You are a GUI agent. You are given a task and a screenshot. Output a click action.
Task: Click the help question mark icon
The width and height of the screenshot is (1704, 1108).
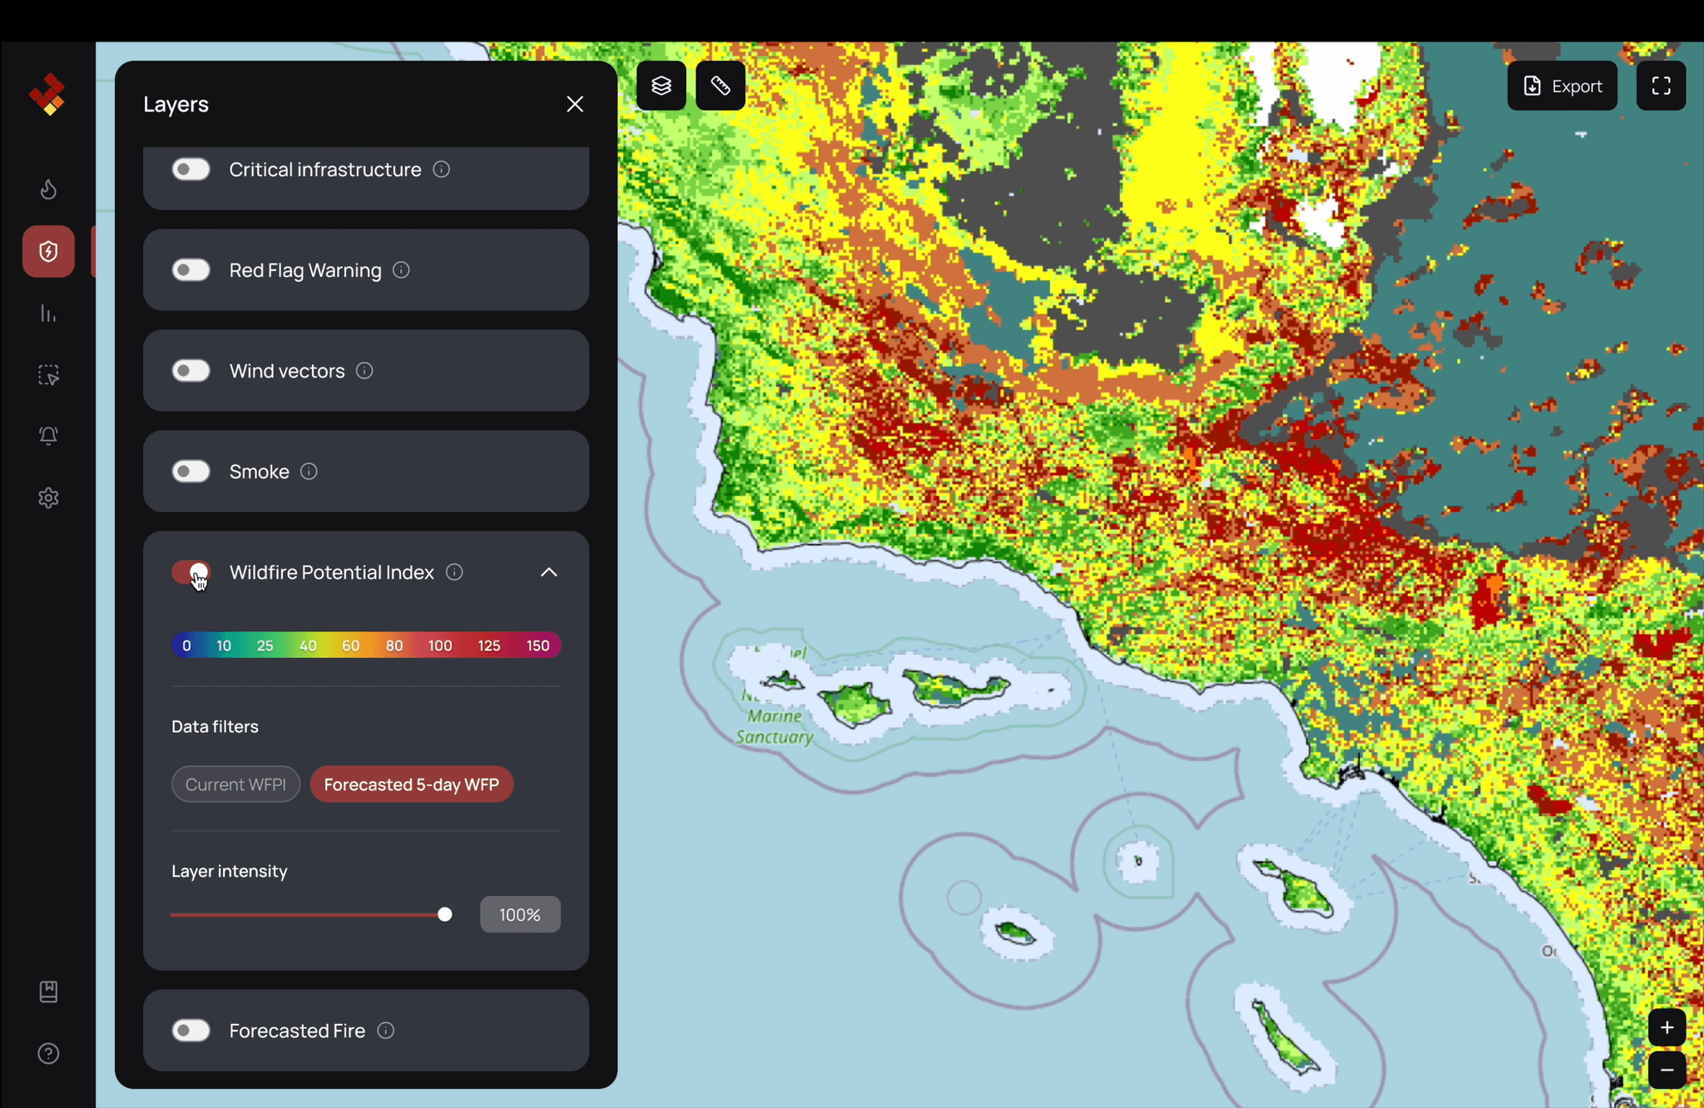click(x=48, y=1053)
